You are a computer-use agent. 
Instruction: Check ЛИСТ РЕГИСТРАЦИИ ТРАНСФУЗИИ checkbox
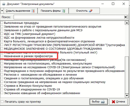coord(2,45)
